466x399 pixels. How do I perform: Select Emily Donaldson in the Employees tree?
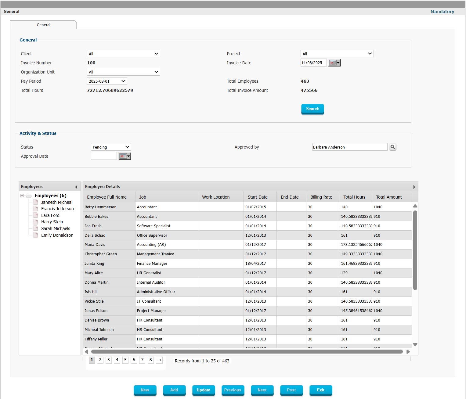point(57,235)
